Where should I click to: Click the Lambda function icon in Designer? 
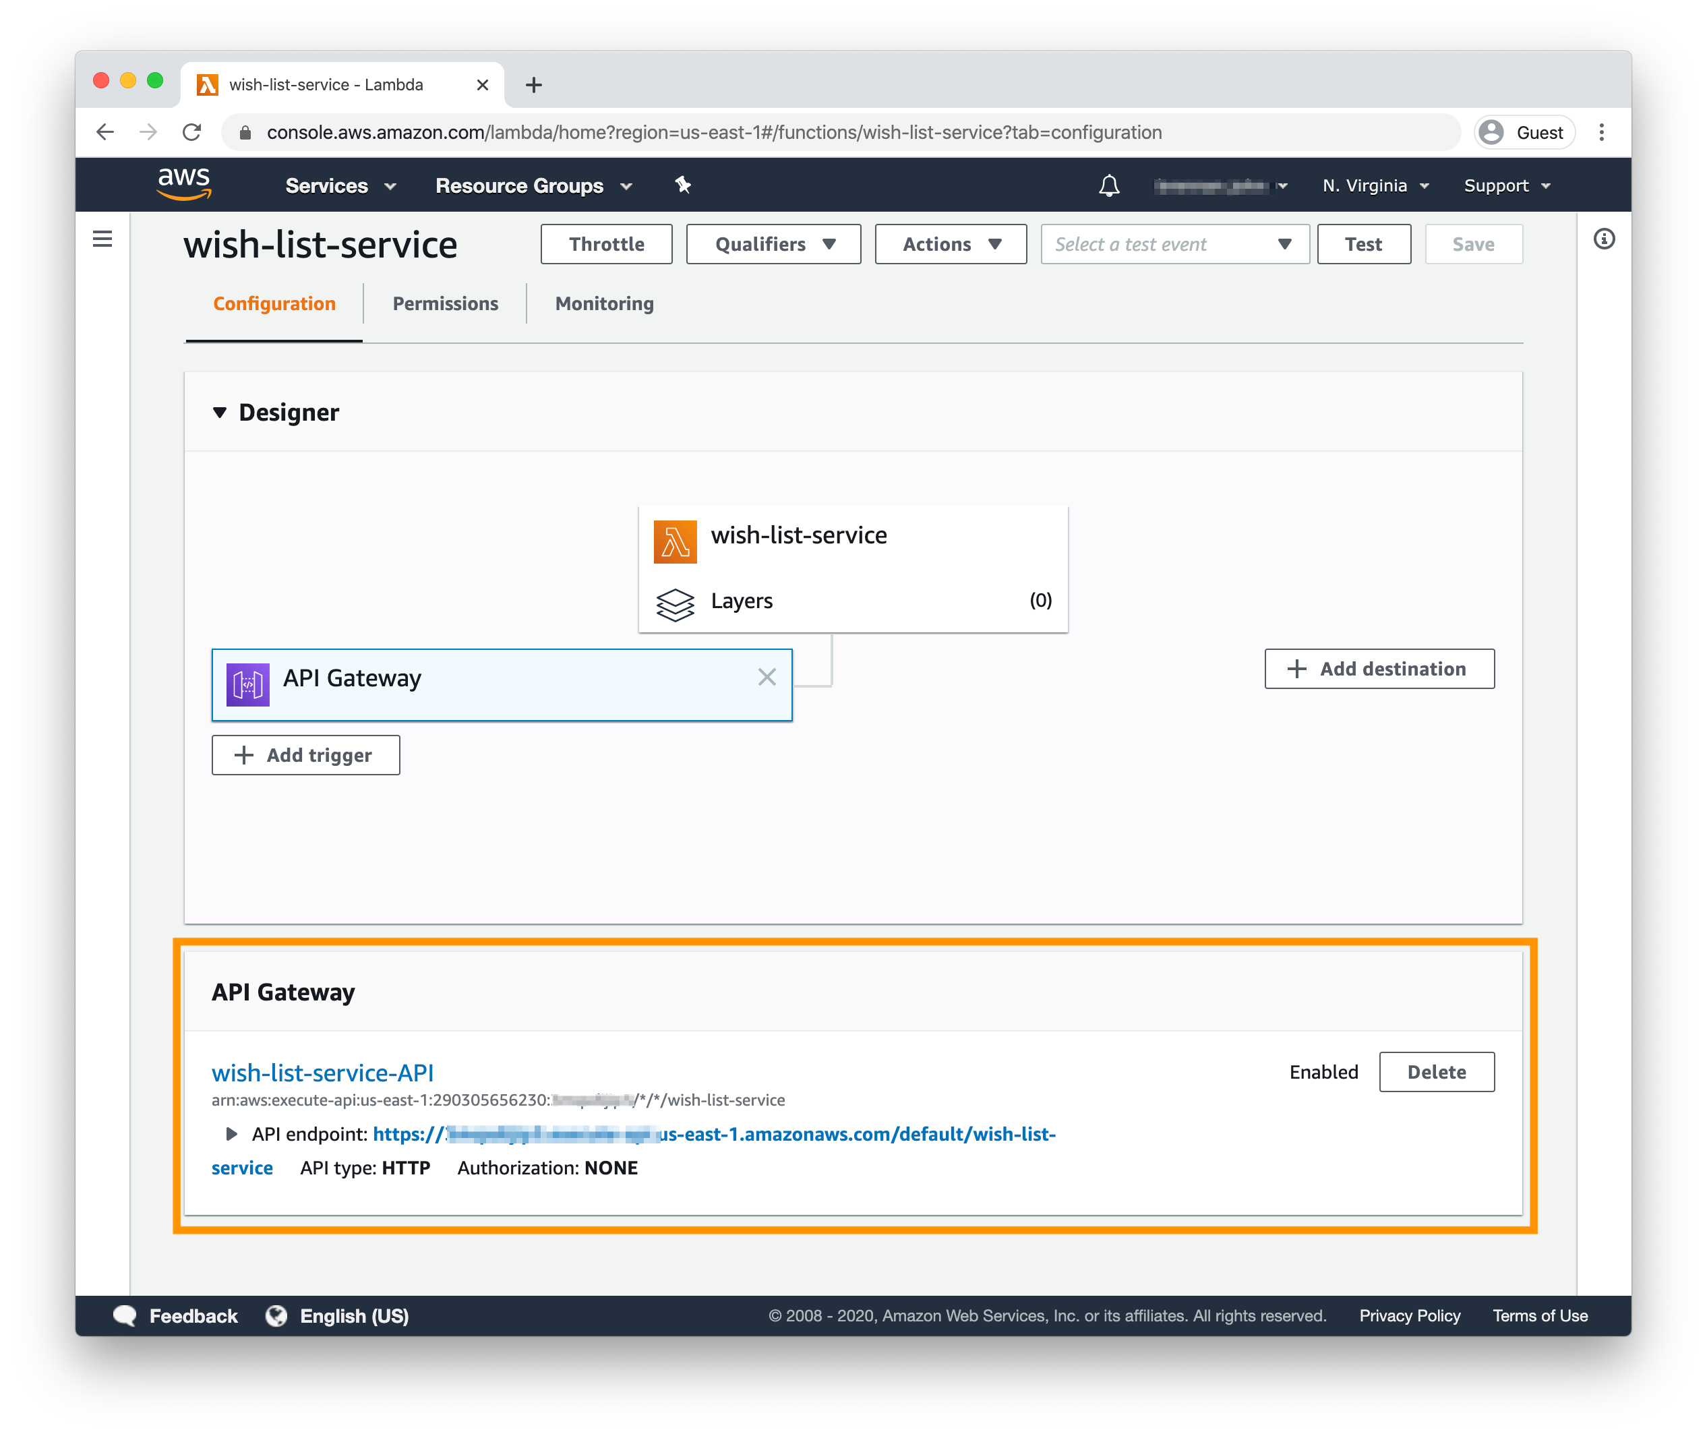675,541
